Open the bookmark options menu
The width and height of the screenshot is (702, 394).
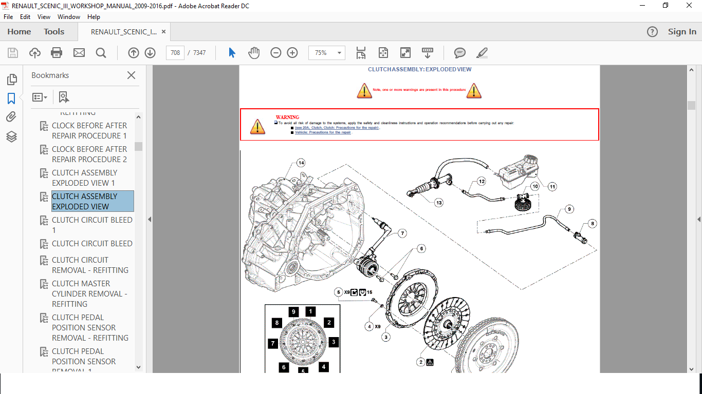tap(40, 97)
